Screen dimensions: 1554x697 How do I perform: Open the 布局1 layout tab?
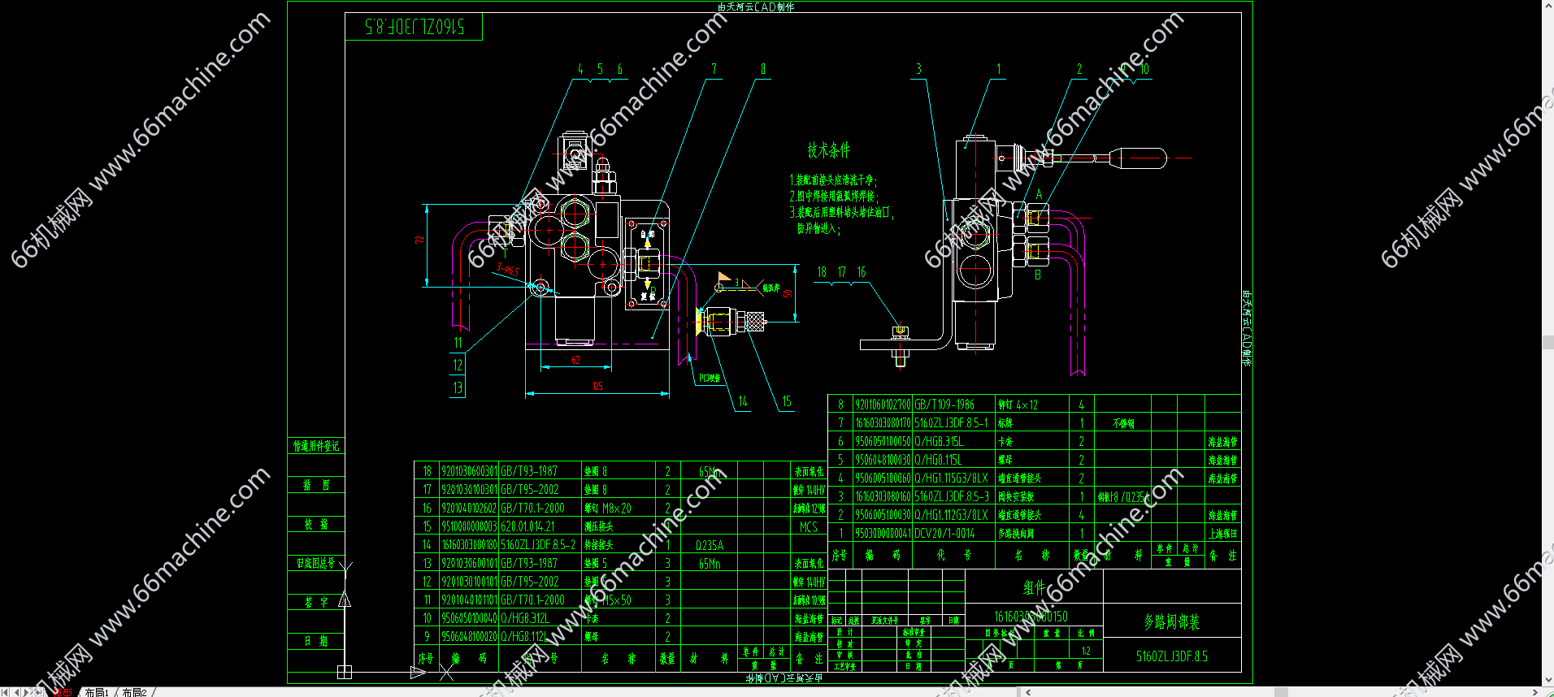pos(97,692)
